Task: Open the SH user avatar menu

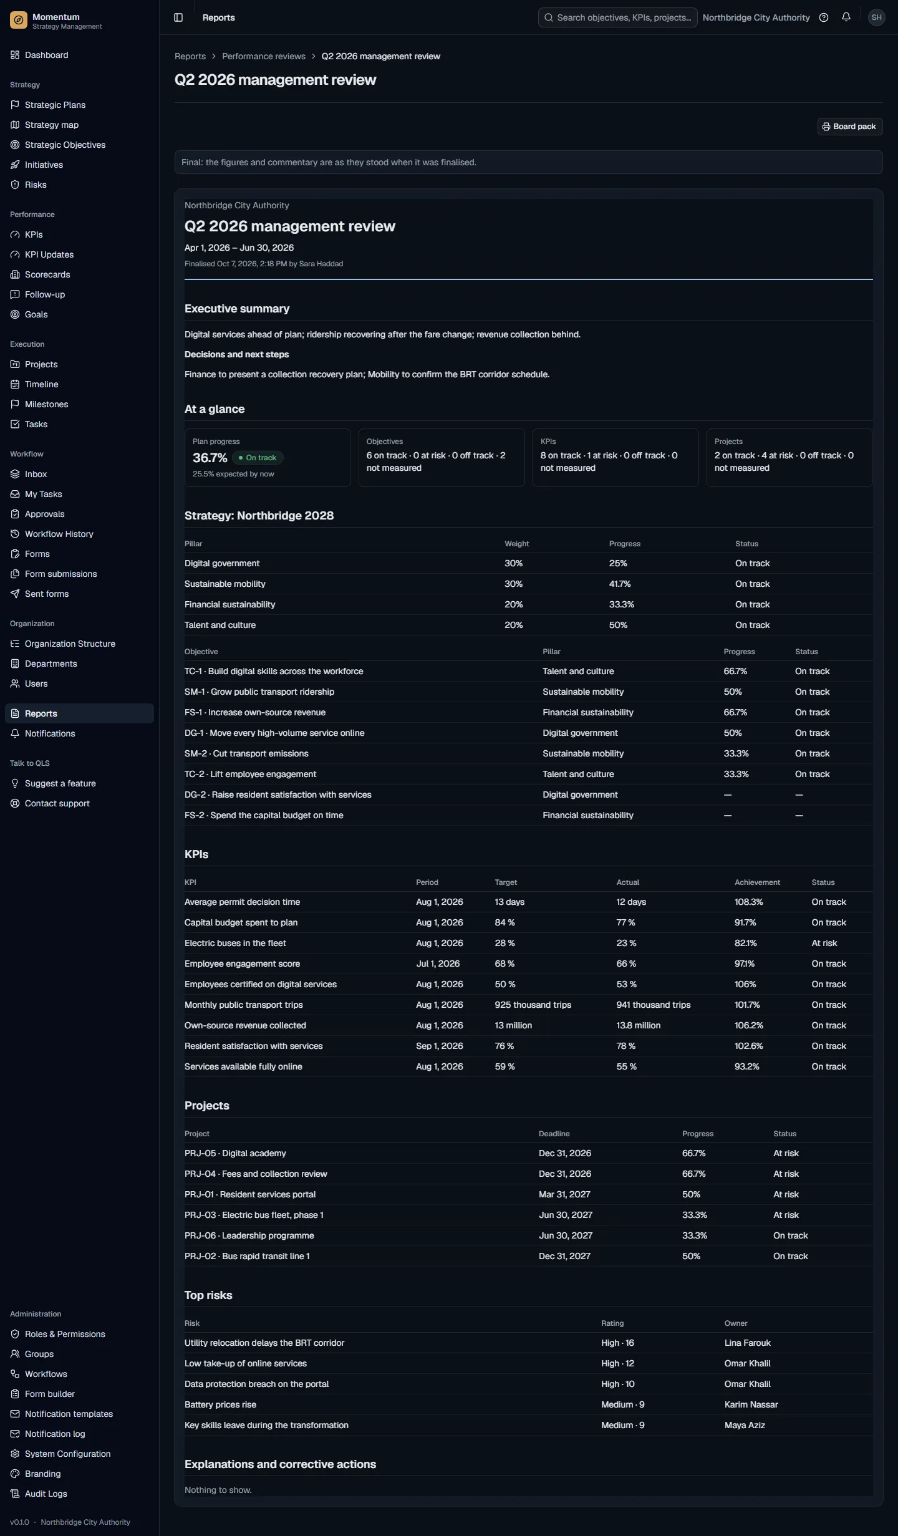Action: 876,17
